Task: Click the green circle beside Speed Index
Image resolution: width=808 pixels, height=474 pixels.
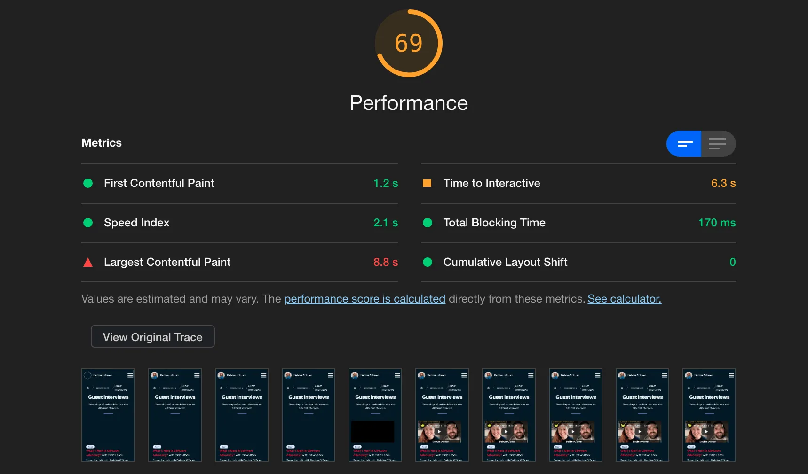Action: (x=88, y=223)
